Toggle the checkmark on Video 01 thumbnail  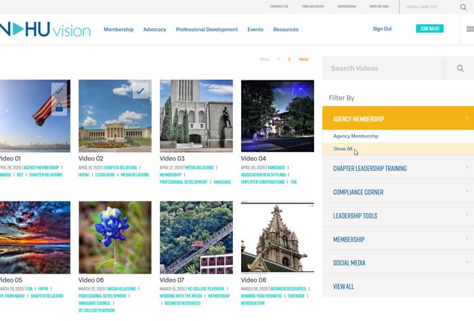[60, 91]
